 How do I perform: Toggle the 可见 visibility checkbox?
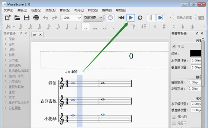(174, 46)
